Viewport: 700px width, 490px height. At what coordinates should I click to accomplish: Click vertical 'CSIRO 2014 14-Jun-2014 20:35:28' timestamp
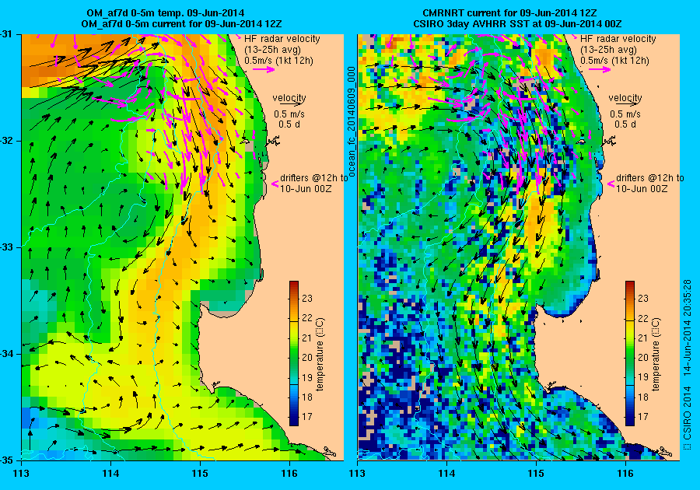coord(688,364)
